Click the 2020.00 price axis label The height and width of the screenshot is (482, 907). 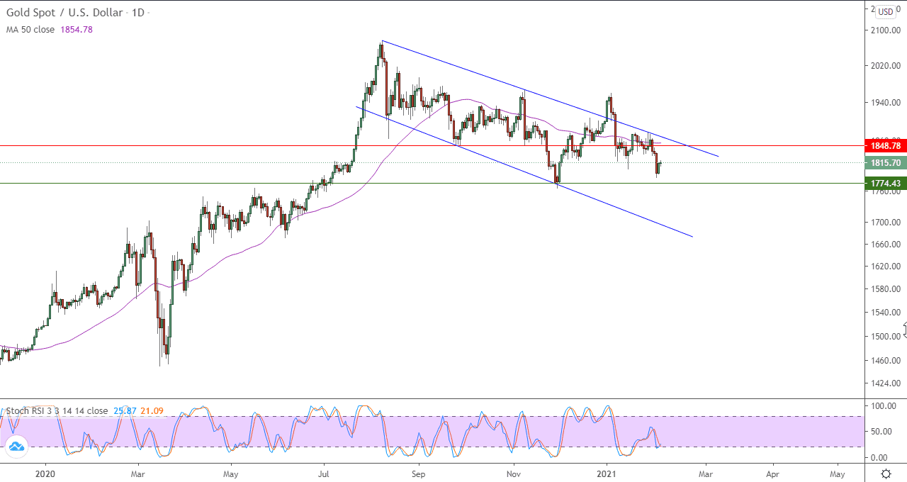click(886, 66)
